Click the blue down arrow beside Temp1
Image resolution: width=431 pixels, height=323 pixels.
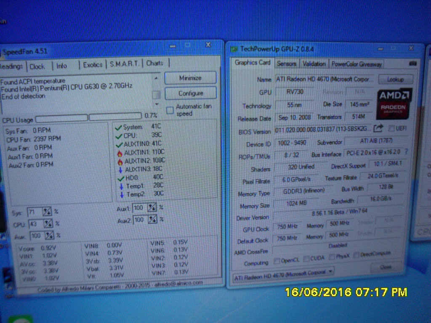pyautogui.click(x=122, y=187)
